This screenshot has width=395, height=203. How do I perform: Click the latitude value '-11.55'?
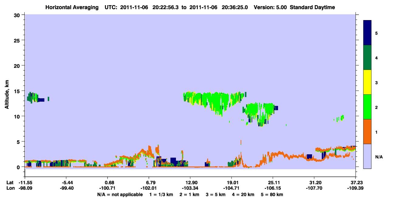coord(26,183)
